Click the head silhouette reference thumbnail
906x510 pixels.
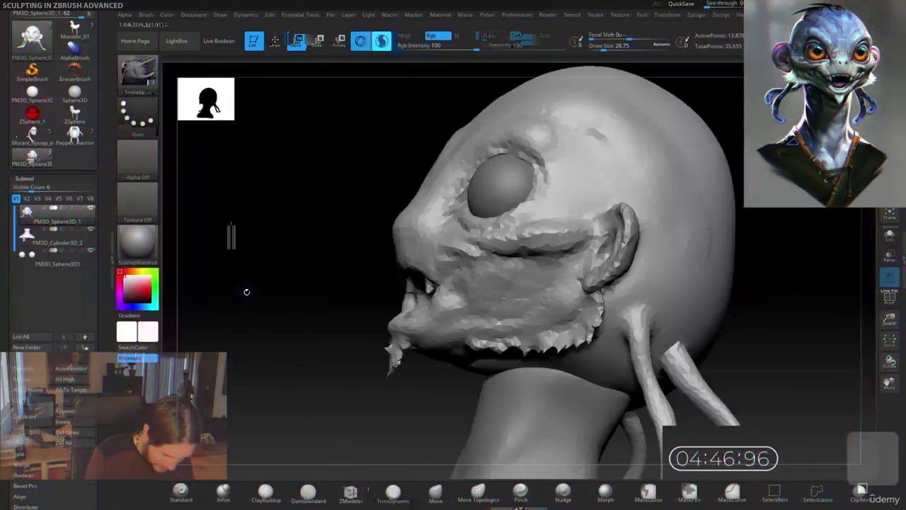pyautogui.click(x=206, y=99)
